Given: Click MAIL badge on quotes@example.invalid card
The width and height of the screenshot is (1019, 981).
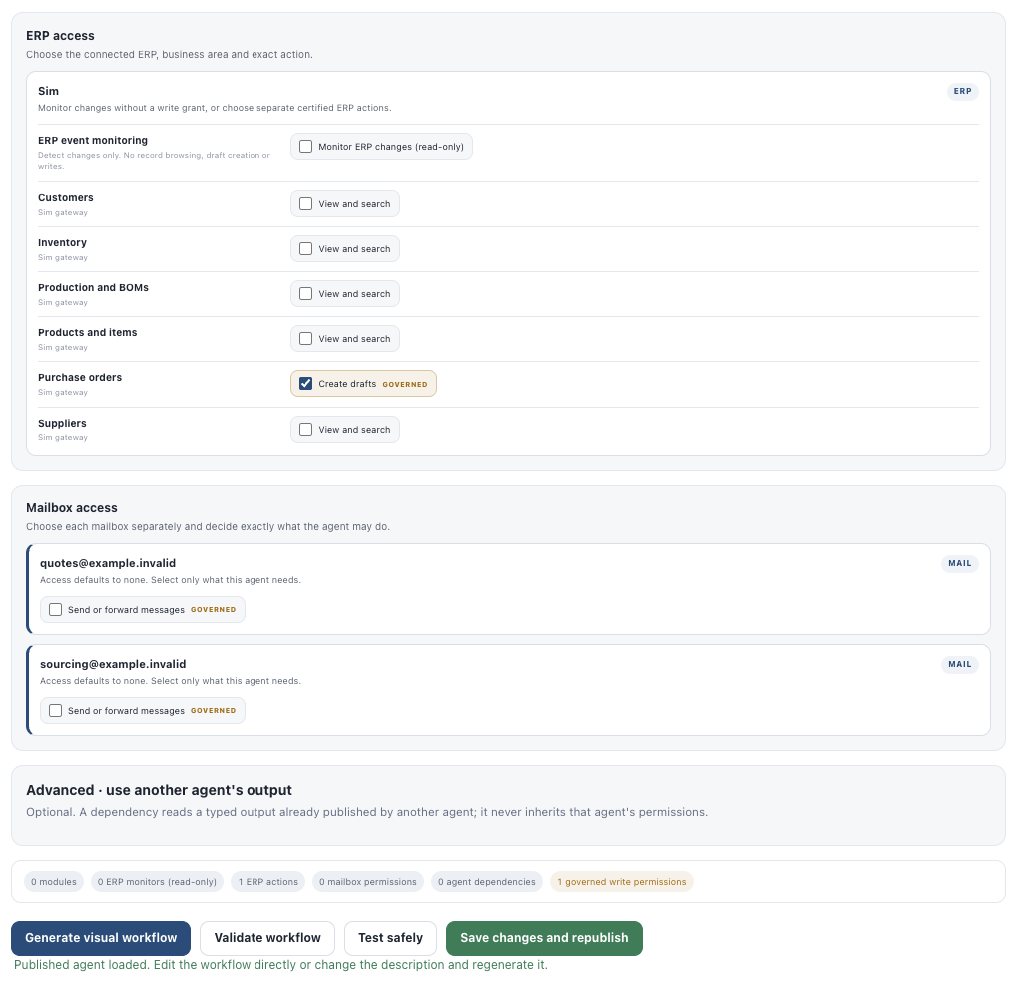Looking at the screenshot, I should pyautogui.click(x=960, y=564).
